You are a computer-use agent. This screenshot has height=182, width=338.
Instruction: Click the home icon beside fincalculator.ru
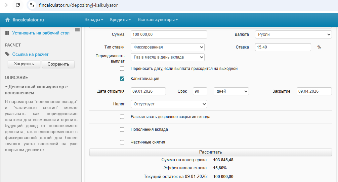click(8, 20)
